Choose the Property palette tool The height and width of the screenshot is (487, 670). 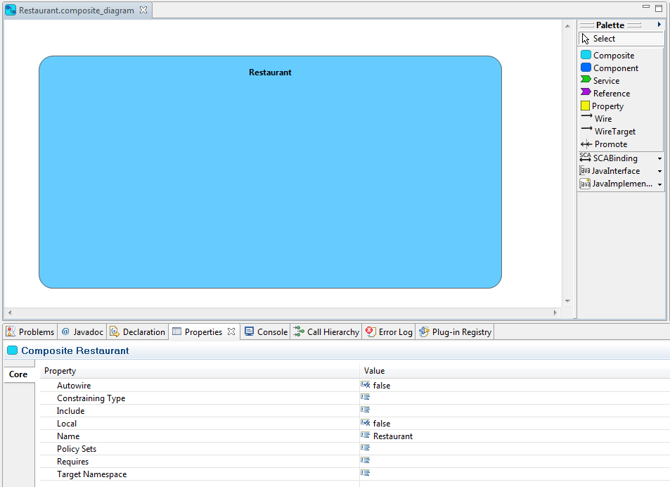pos(602,106)
